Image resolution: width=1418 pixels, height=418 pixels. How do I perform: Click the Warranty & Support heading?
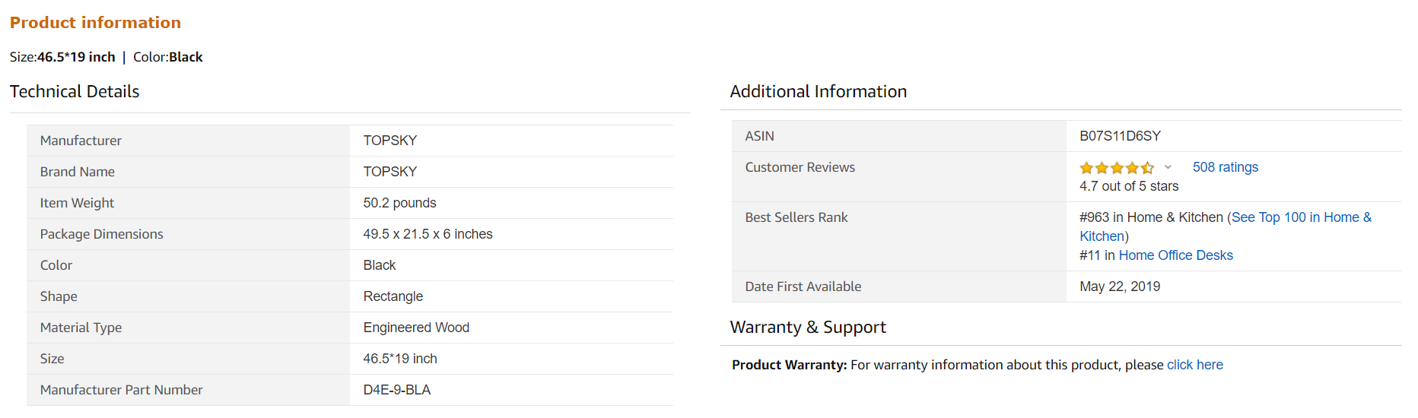tap(808, 327)
